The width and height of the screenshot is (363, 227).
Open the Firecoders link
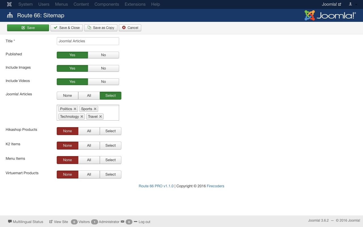point(216,186)
